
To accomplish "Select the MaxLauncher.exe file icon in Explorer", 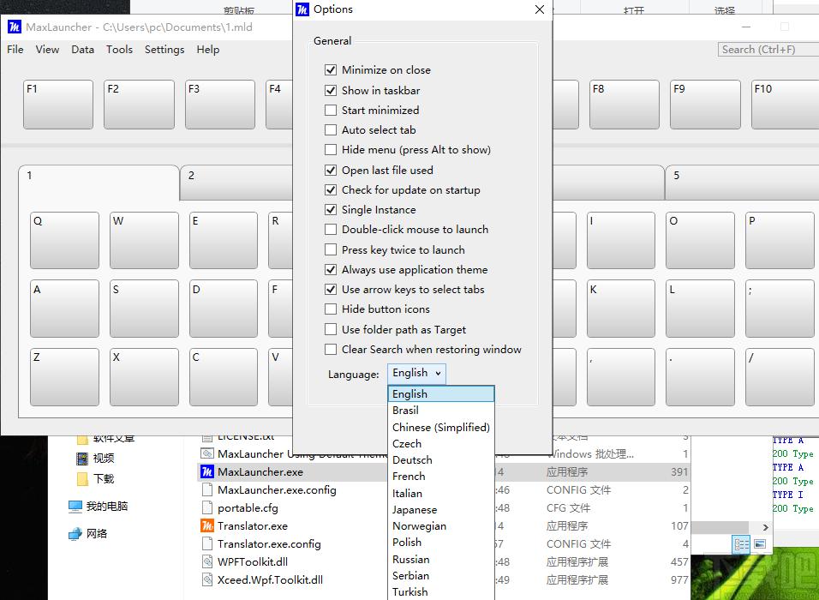I will (x=206, y=472).
